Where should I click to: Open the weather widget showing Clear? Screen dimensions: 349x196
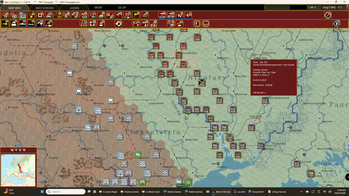click(9, 192)
